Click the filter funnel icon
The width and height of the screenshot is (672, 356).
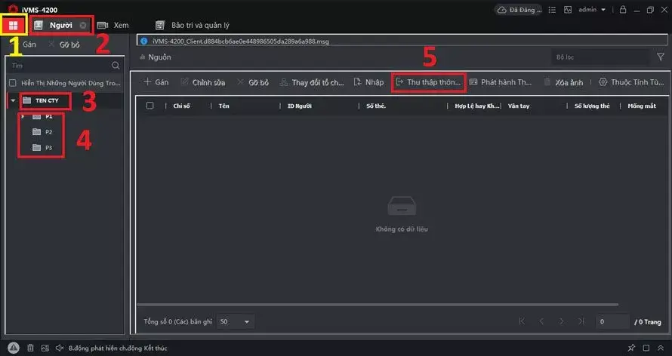(x=661, y=57)
